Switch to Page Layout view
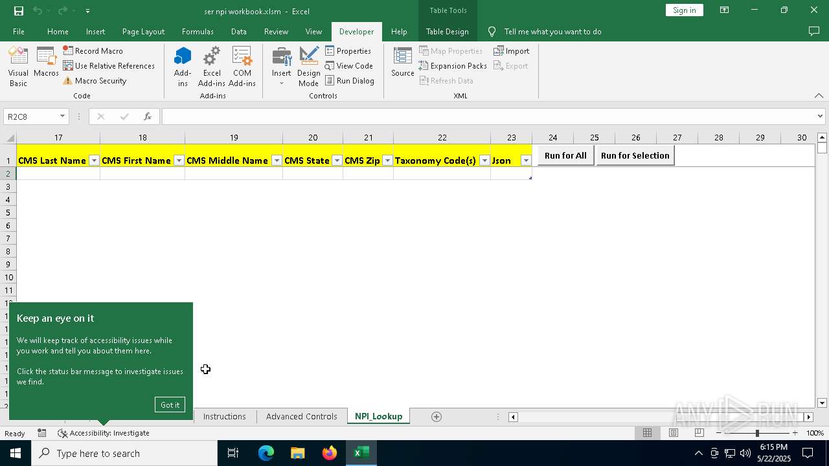Image resolution: width=829 pixels, height=466 pixels. [x=673, y=433]
